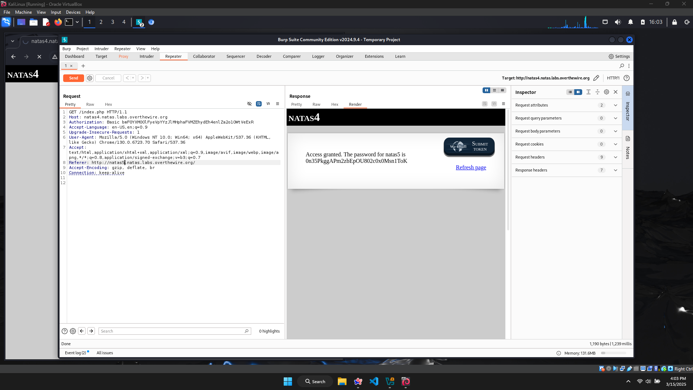Image resolution: width=693 pixels, height=390 pixels.
Task: Click the Submit Token WeChall button
Action: tap(469, 147)
